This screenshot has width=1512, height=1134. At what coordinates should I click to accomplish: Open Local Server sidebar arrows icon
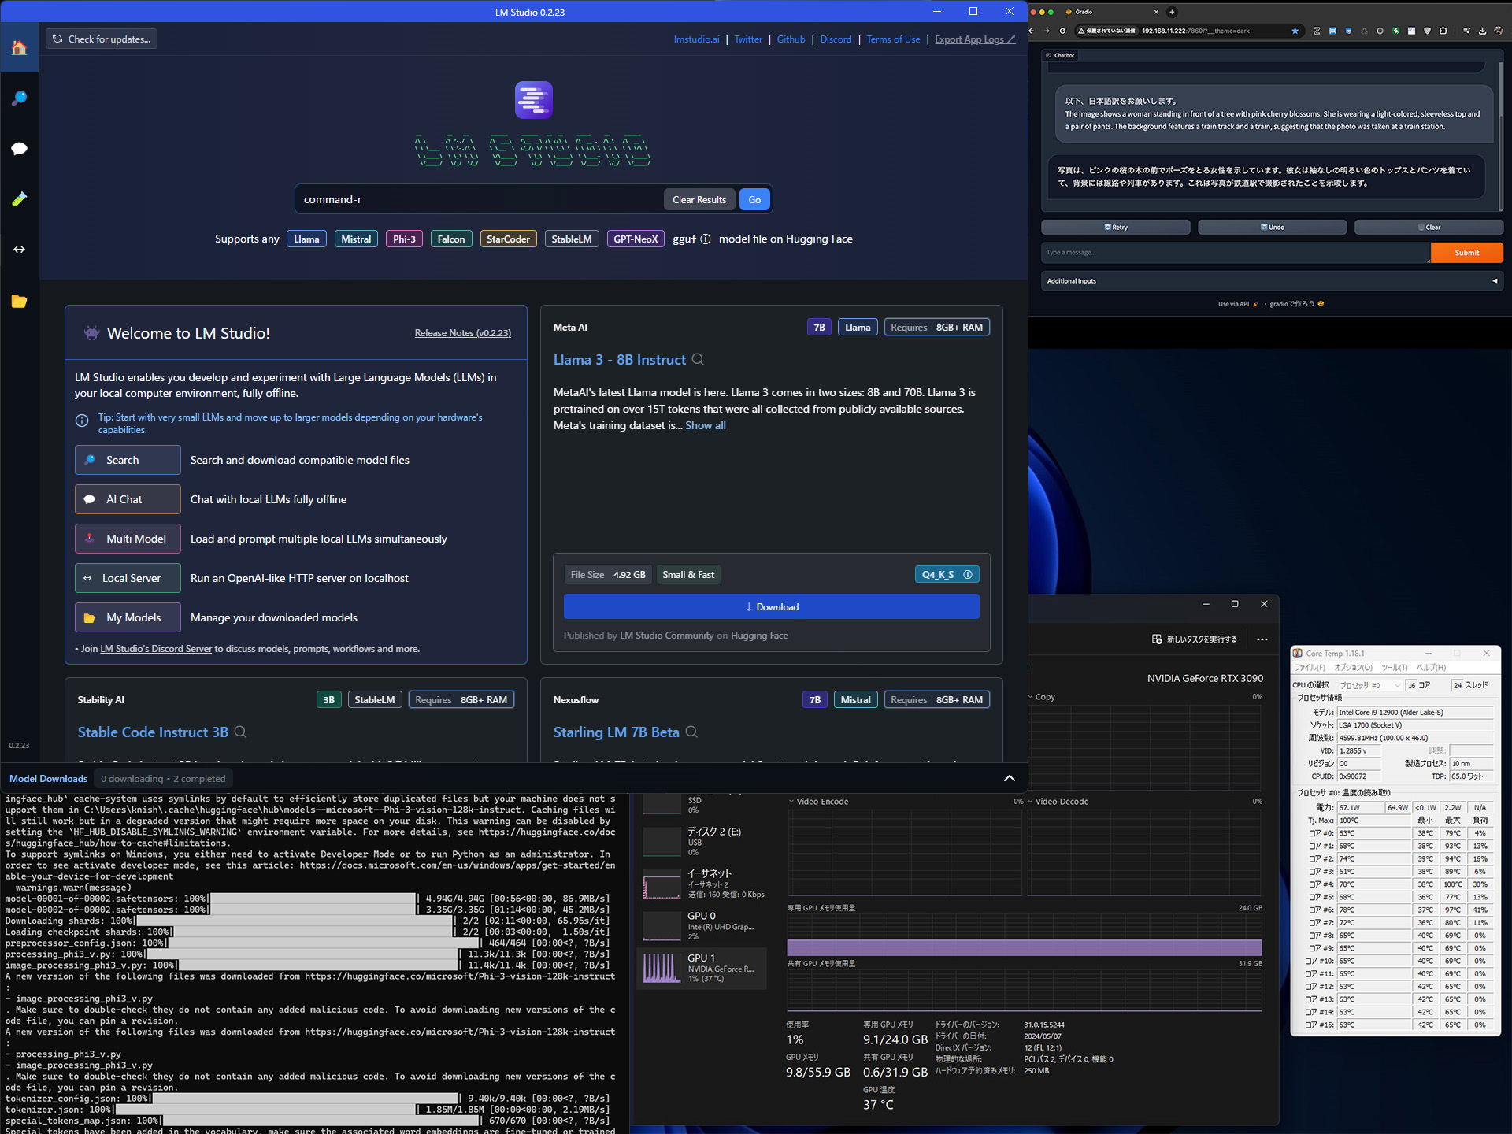point(20,249)
